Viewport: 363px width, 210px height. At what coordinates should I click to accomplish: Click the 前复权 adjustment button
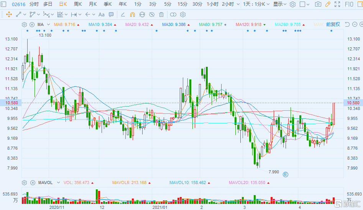[333, 24]
